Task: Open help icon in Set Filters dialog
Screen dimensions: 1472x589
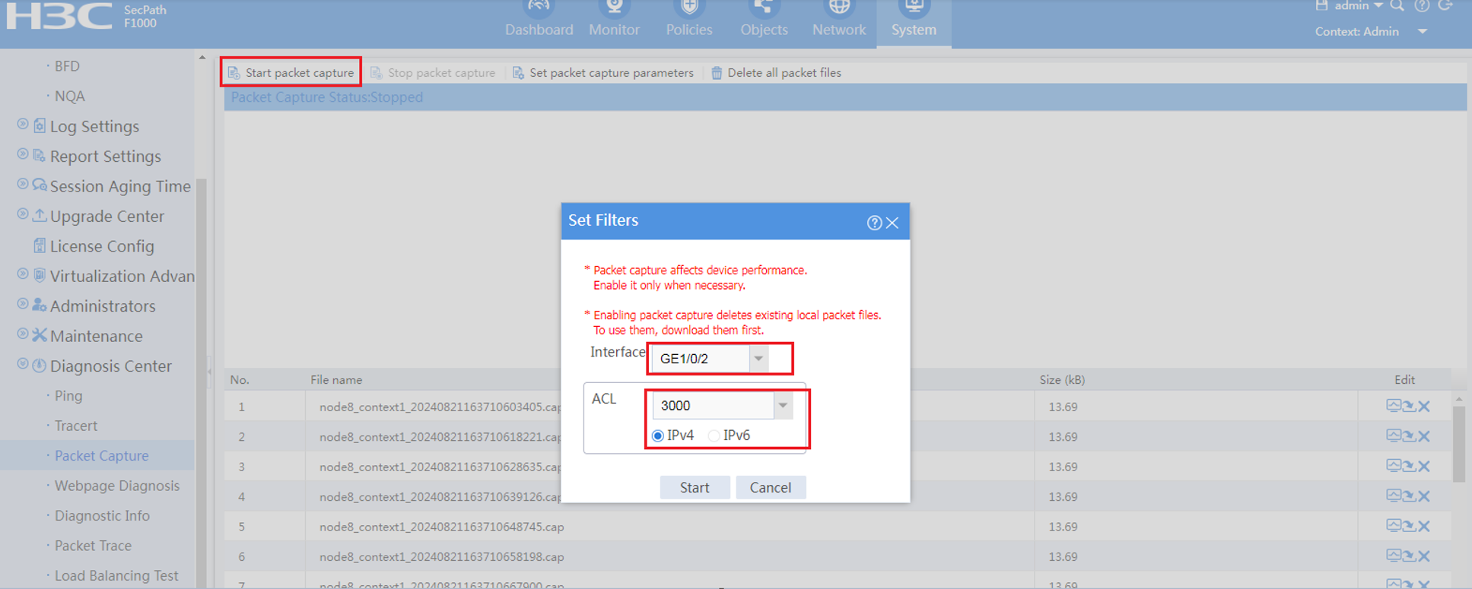Action: point(874,223)
